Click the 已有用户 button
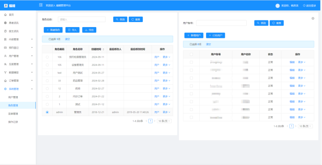Image resolution: width=322 pixels, height=165 pixels. pos(215,35)
